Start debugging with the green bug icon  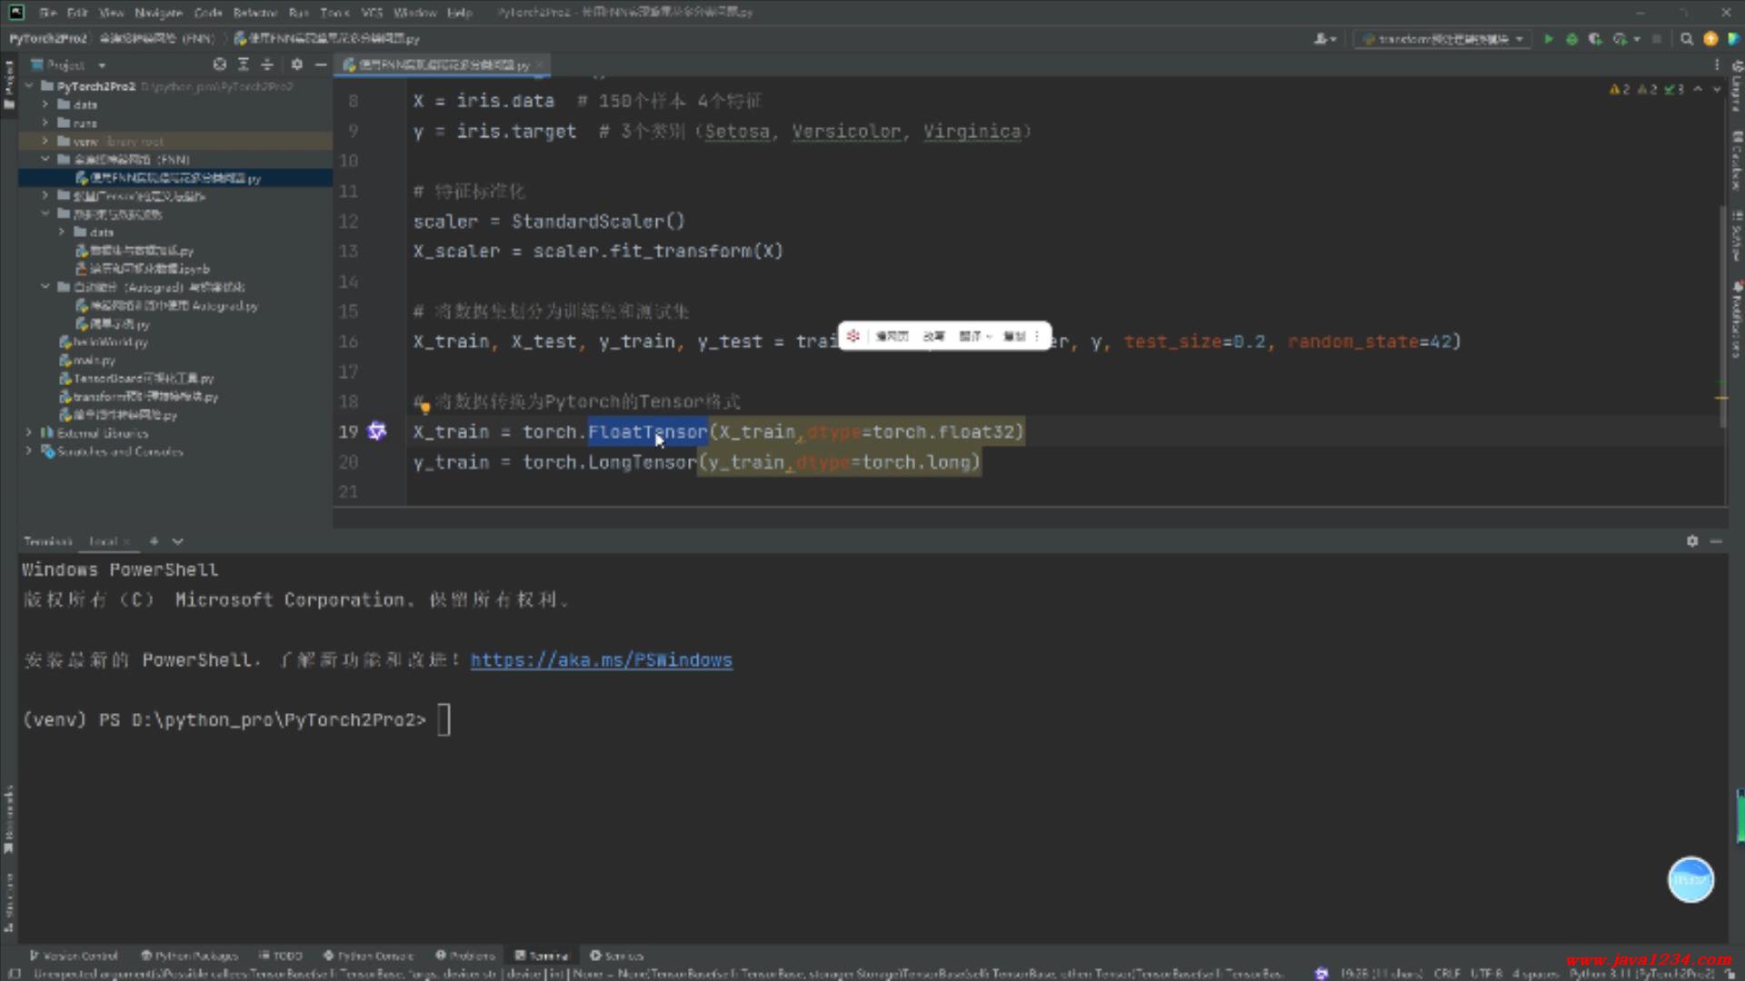(x=1571, y=39)
